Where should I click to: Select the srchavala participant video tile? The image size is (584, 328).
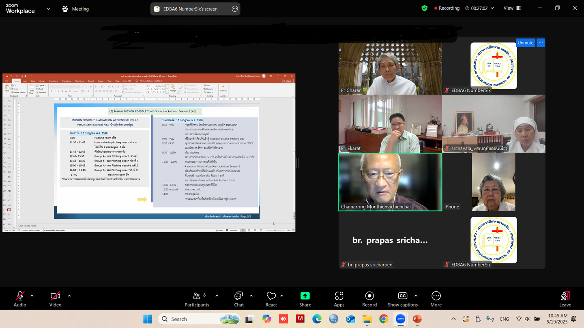(x=494, y=124)
